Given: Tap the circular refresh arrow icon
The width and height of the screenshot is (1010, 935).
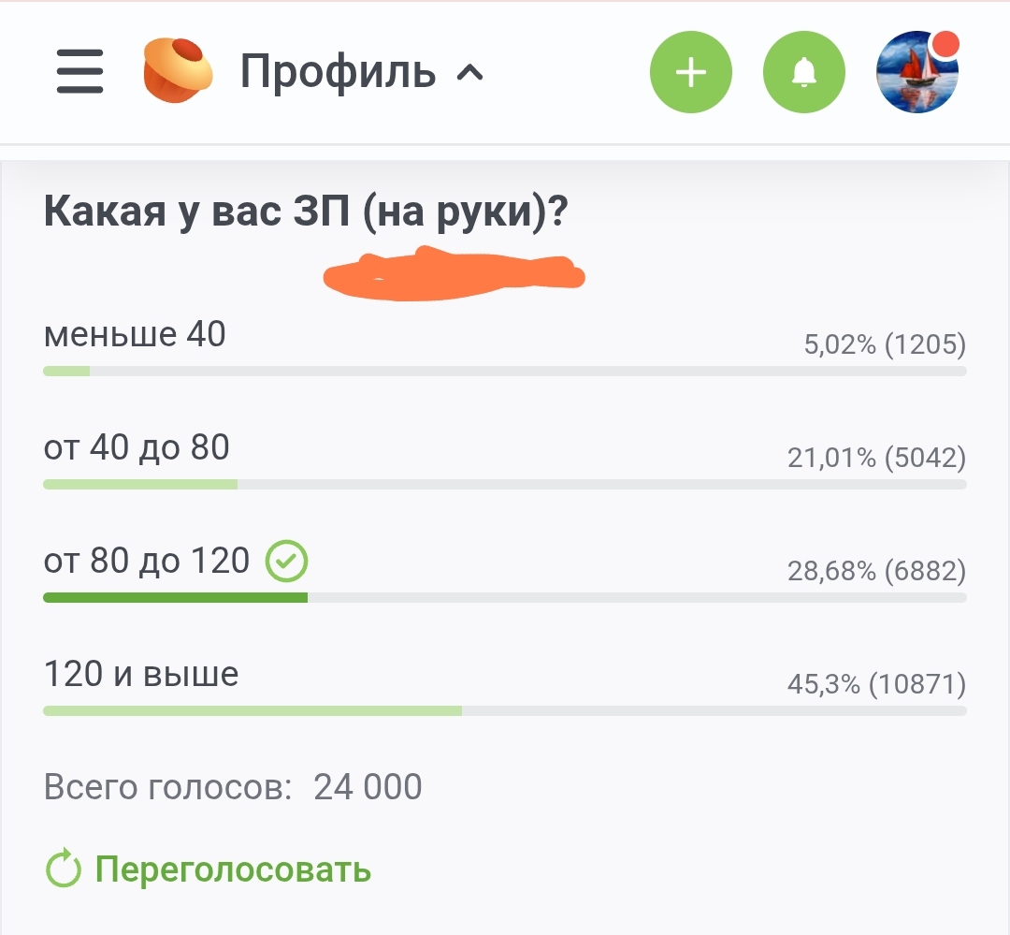Looking at the screenshot, I should coord(64,869).
